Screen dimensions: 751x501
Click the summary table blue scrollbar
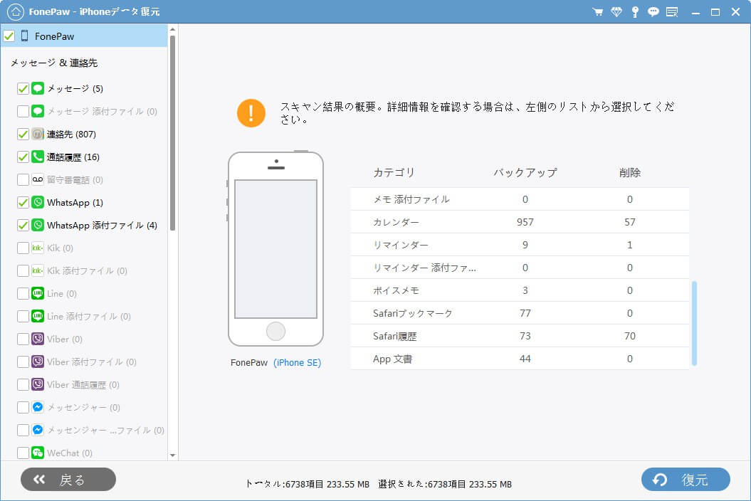click(x=695, y=323)
